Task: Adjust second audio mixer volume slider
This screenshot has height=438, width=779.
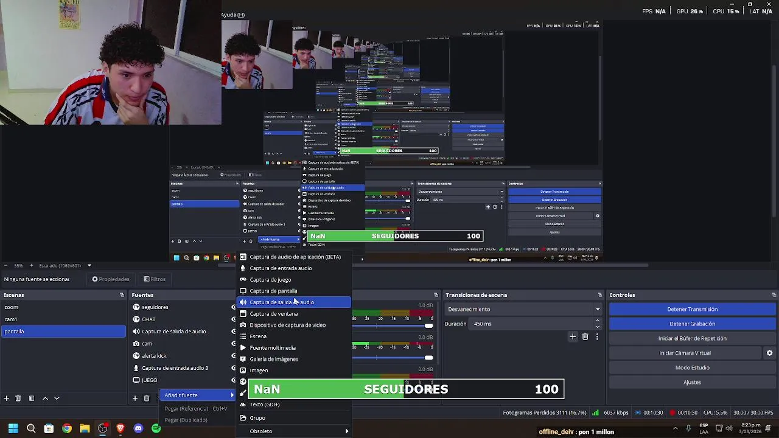Action: [428, 358]
